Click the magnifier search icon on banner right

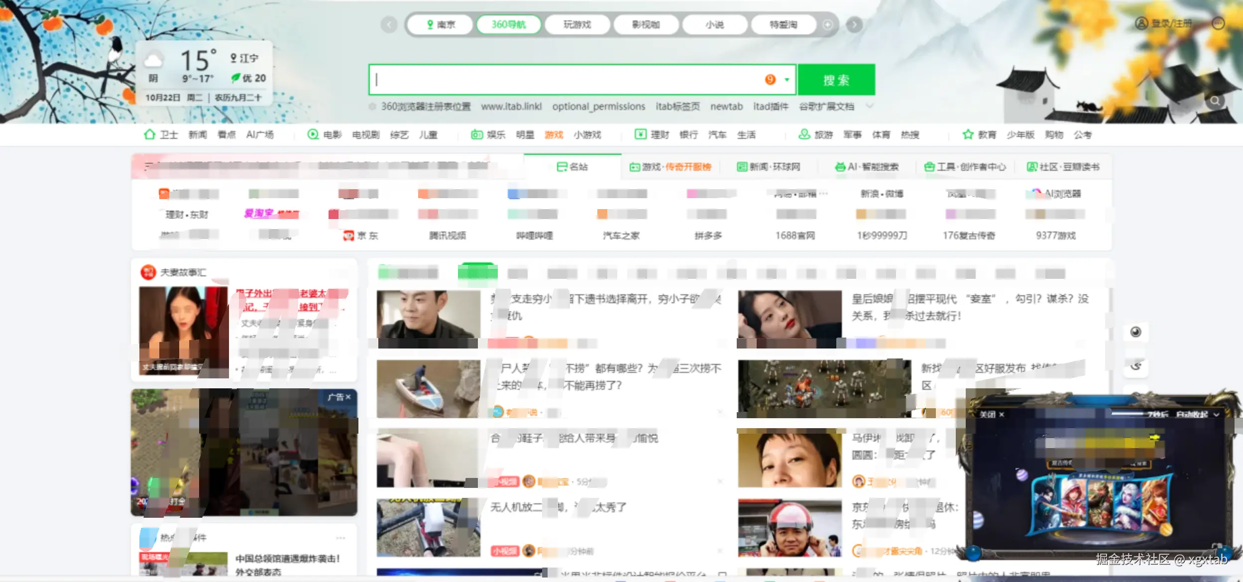[1216, 101]
